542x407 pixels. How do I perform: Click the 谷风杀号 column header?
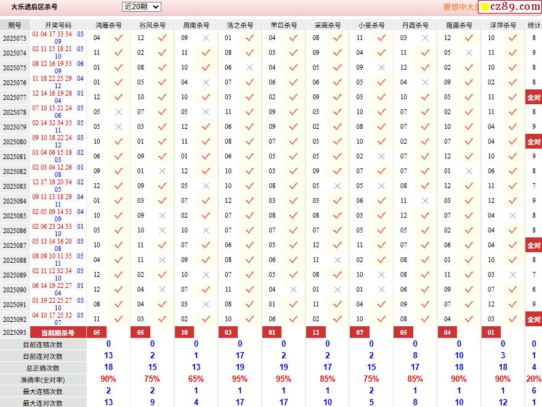(x=153, y=25)
